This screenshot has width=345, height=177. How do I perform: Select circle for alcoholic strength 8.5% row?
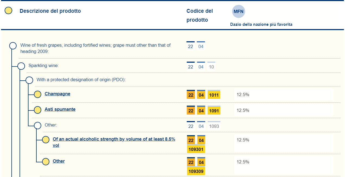(x=46, y=140)
